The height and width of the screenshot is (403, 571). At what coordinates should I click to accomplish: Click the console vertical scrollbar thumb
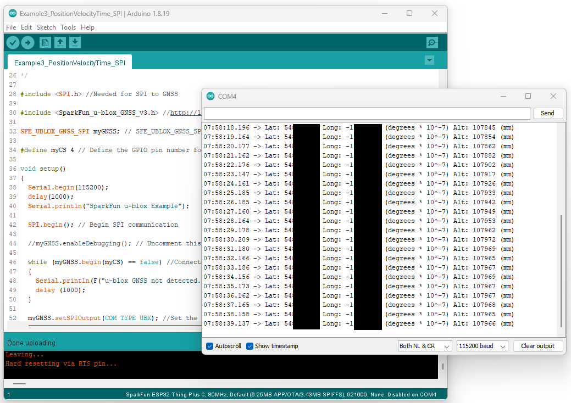pos(443,366)
